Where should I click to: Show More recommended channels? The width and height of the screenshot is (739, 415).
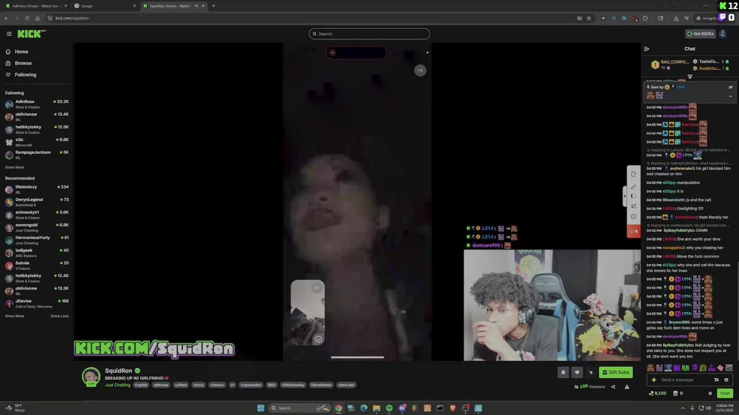pyautogui.click(x=14, y=316)
